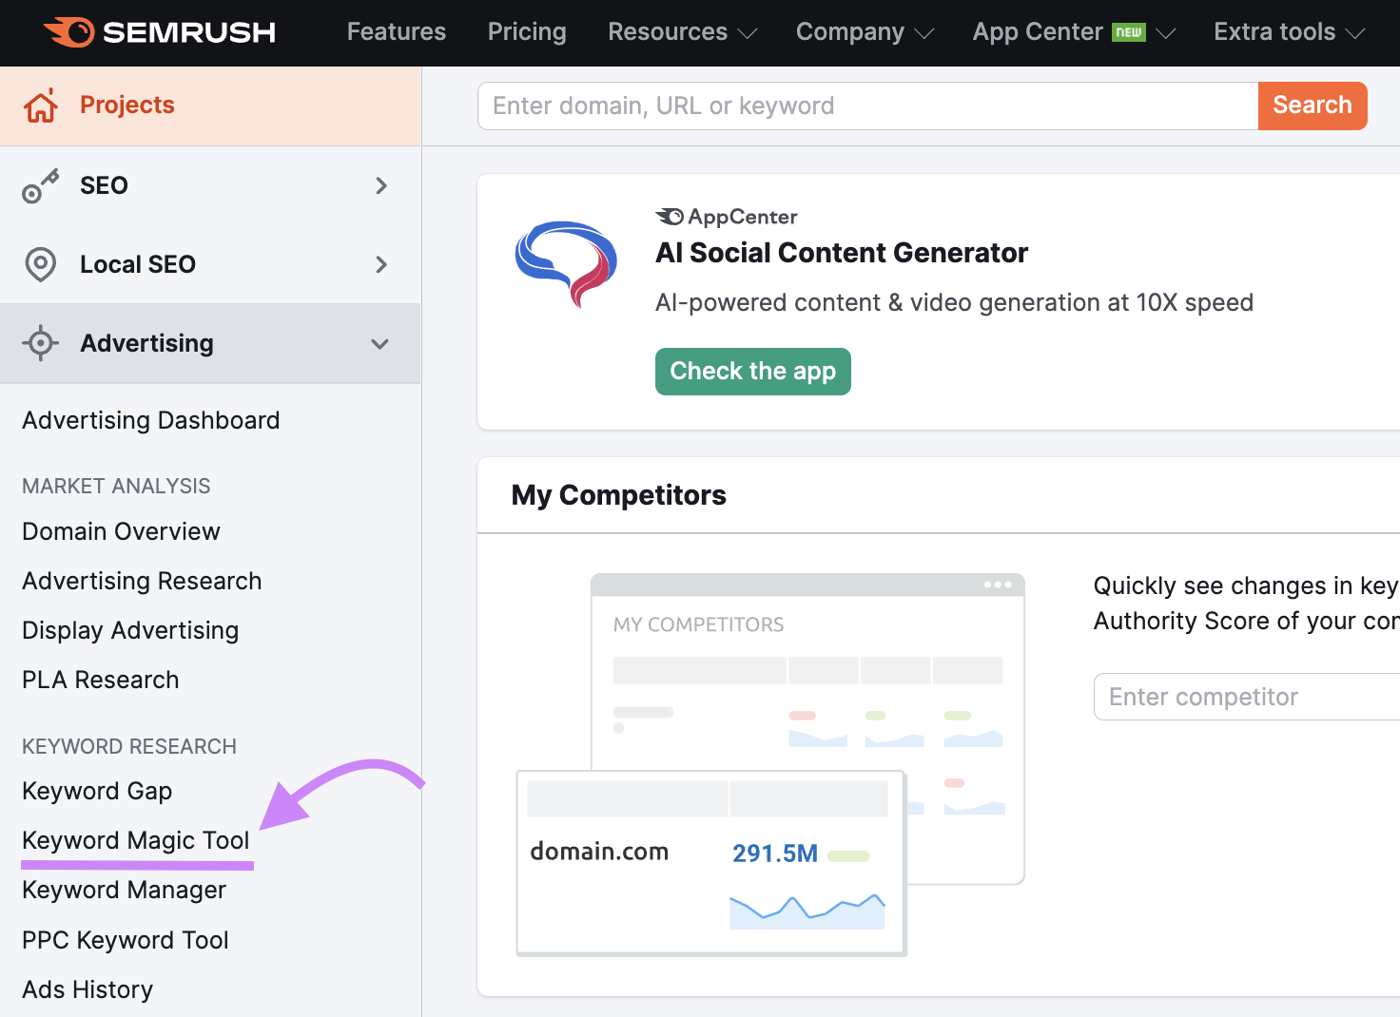The width and height of the screenshot is (1400, 1017).
Task: Focus the domain, URL or keyword field
Action: 866,106
